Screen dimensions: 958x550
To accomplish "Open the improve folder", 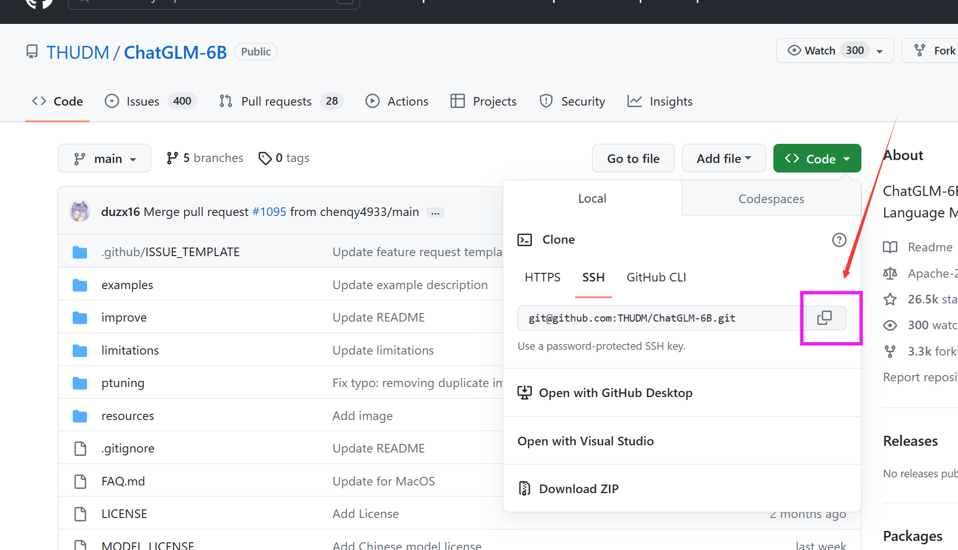I will (124, 317).
